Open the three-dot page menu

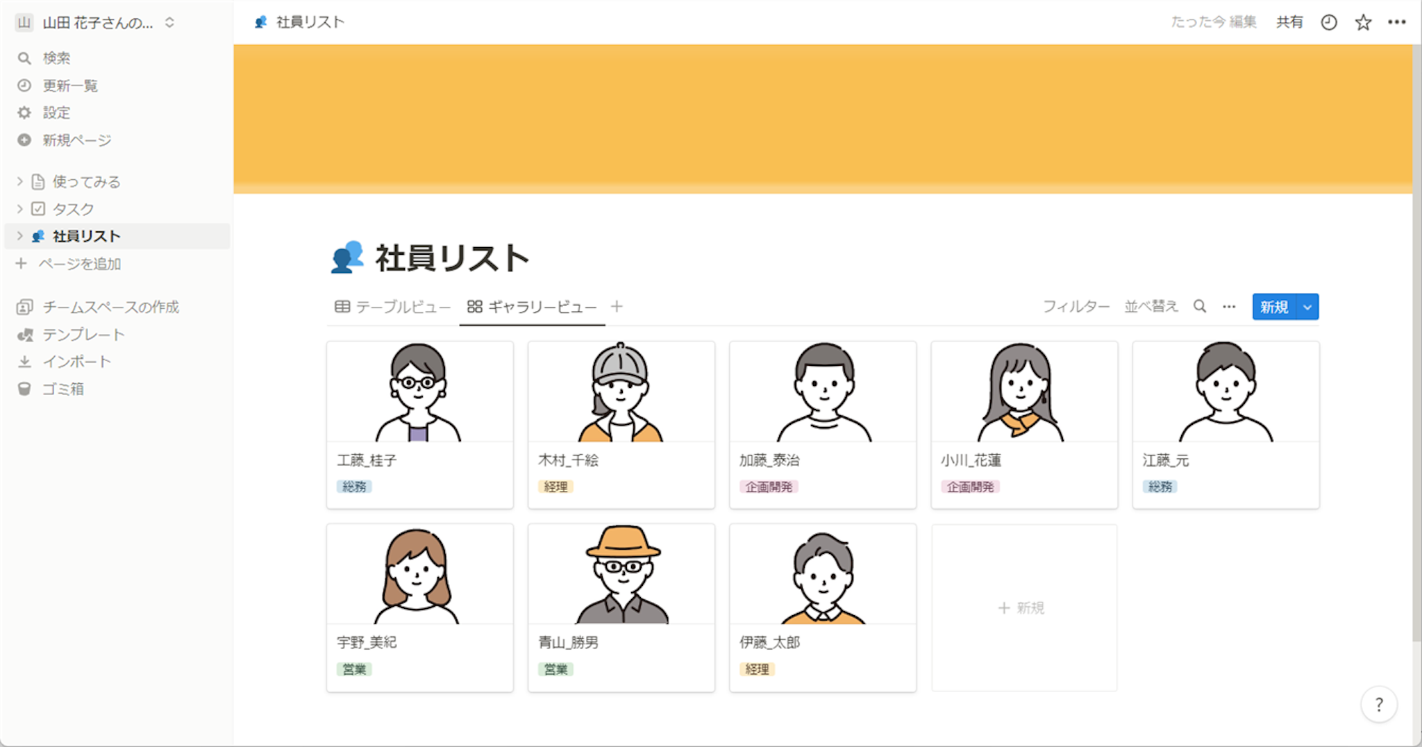click(1396, 23)
